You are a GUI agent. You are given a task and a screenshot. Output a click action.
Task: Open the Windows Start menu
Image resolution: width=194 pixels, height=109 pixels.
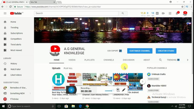pyautogui.click(x=3, y=106)
